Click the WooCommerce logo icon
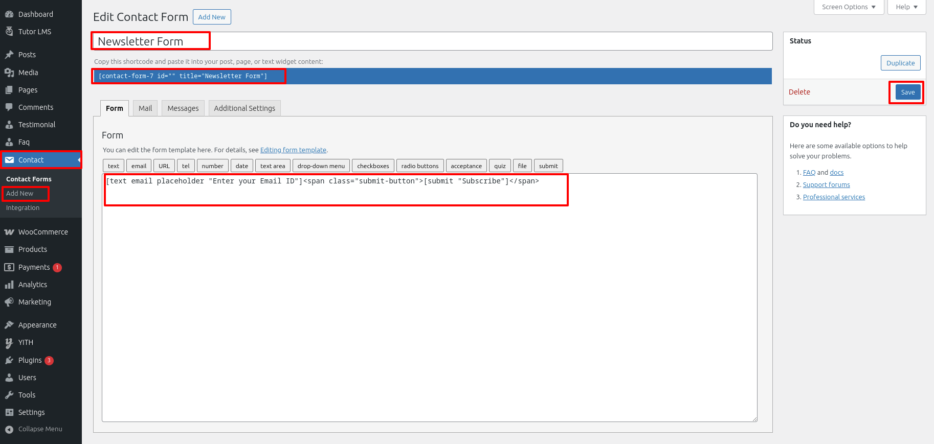 (x=9, y=232)
